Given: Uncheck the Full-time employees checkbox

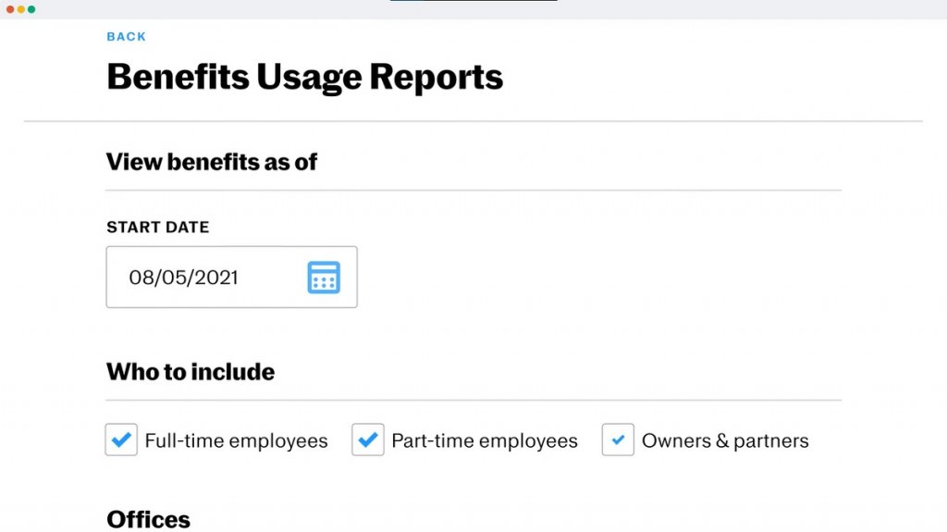Looking at the screenshot, I should point(121,439).
